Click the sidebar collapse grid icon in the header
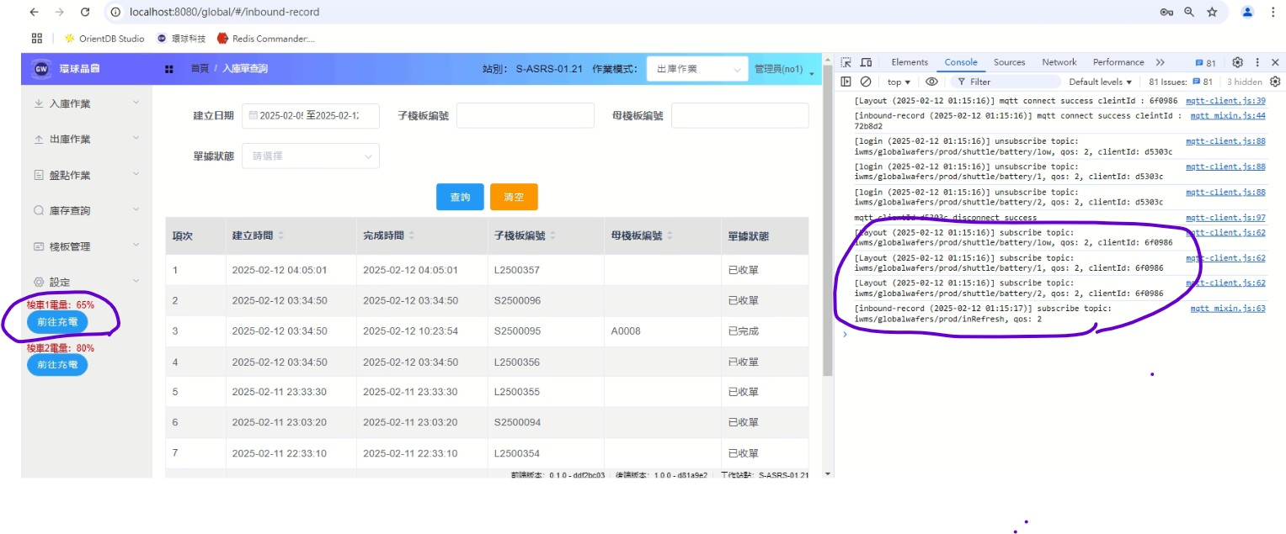The image size is (1286, 534). pos(169,69)
